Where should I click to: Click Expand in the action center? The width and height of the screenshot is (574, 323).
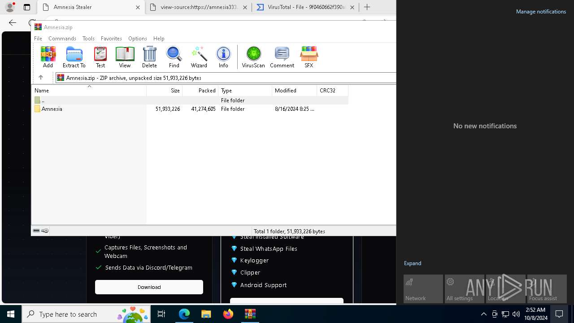point(413,263)
